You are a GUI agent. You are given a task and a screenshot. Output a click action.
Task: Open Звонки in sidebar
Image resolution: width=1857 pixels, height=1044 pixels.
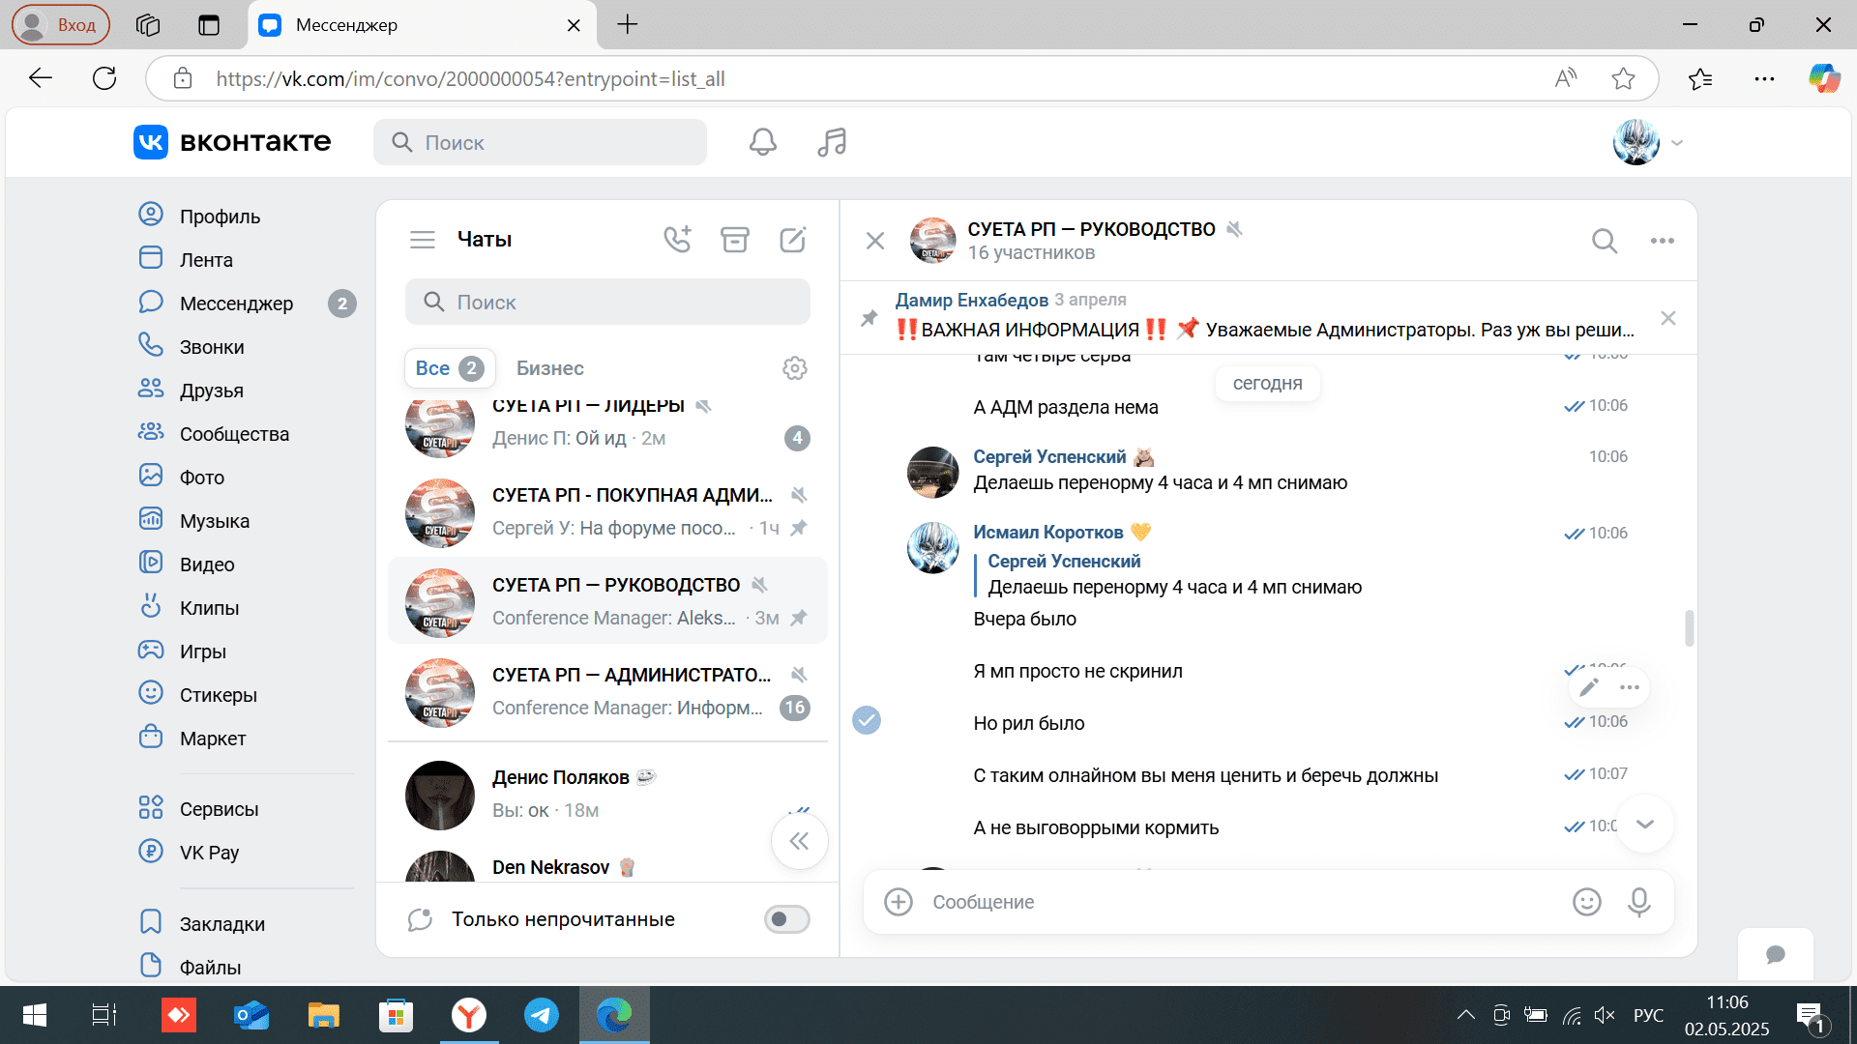[x=212, y=347]
